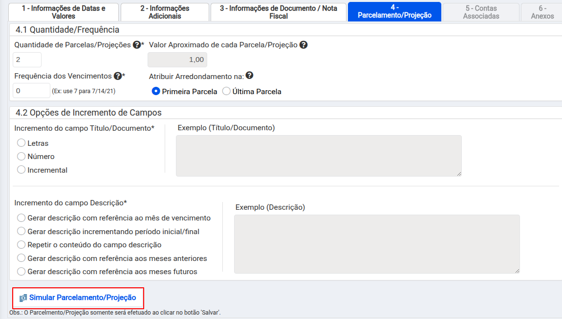Select description incrementing período inicial/final
The width and height of the screenshot is (562, 319).
point(21,231)
